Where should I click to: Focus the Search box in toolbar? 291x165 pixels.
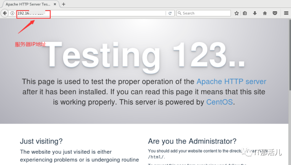205,13
